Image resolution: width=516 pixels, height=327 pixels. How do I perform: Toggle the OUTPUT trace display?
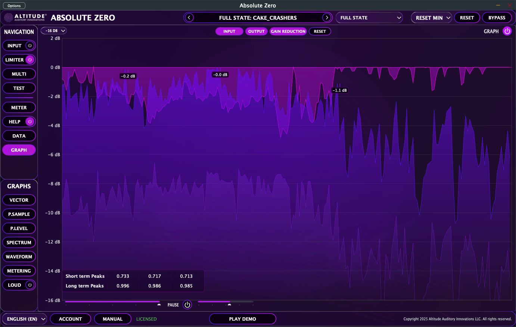[x=257, y=31]
